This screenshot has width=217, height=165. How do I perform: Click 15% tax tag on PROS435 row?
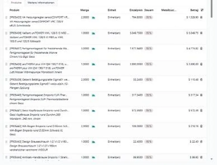[x=149, y=17]
